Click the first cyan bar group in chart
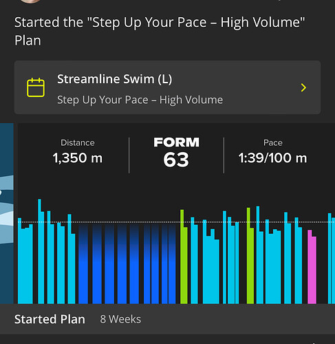This screenshot has height=344, width=335. click(x=25, y=261)
